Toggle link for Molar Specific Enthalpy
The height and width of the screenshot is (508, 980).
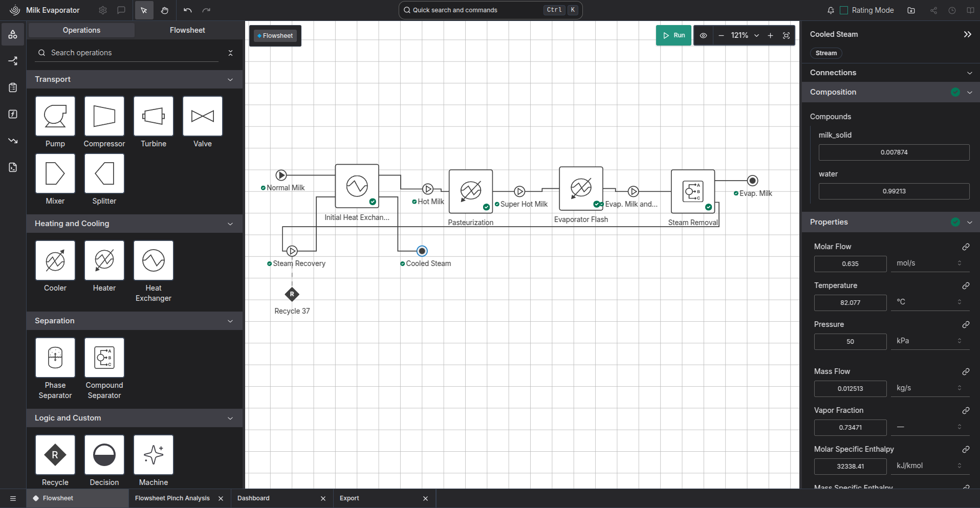(966, 449)
